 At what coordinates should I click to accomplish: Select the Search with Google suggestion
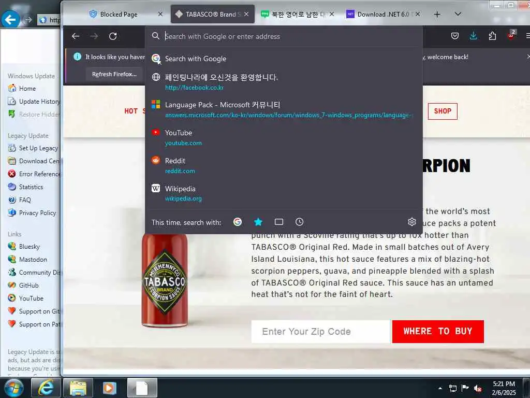284,59
